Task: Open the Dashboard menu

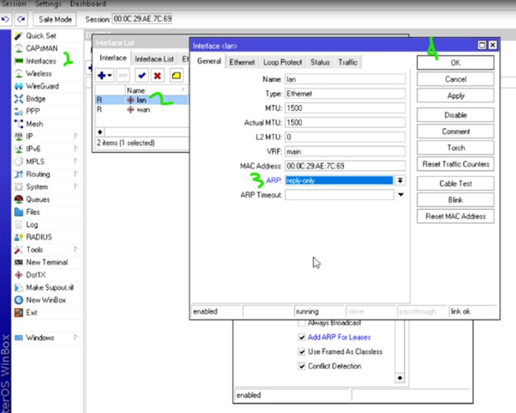Action: tap(88, 4)
